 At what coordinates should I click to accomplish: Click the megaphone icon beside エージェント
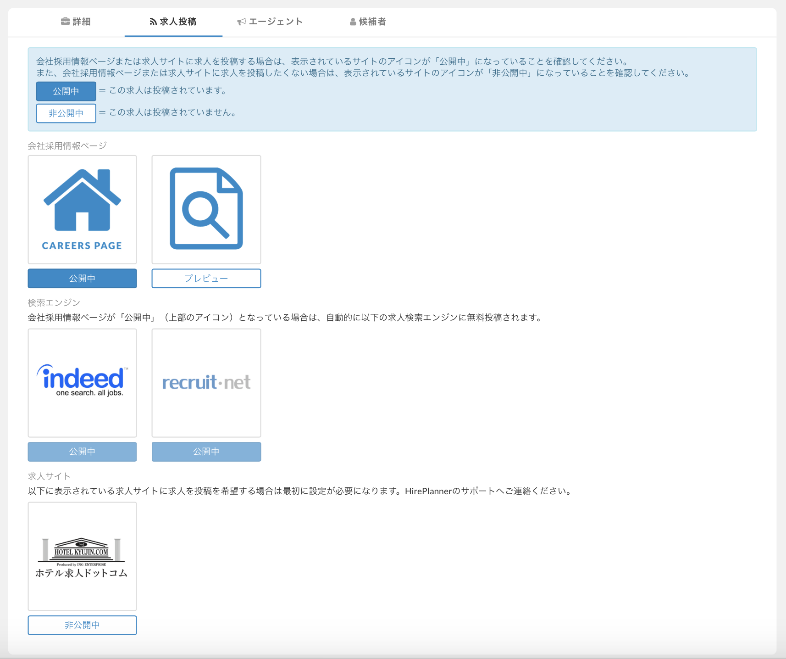click(x=241, y=22)
